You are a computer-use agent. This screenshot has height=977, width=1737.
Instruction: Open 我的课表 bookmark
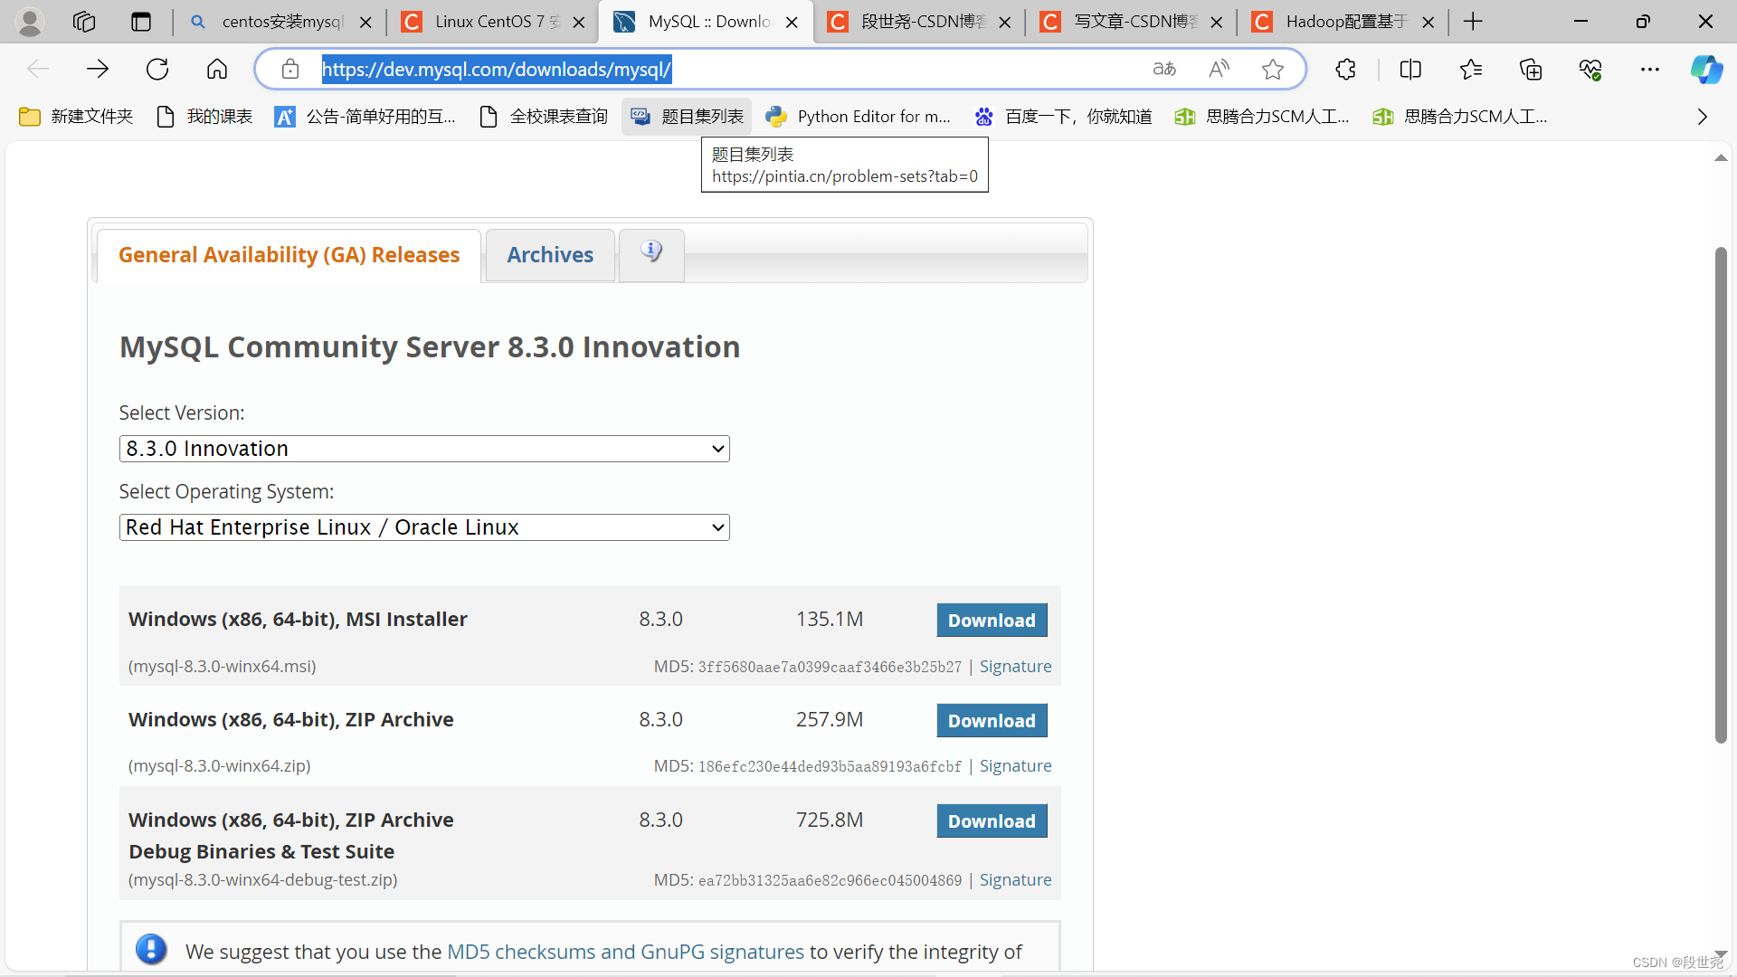[204, 117]
